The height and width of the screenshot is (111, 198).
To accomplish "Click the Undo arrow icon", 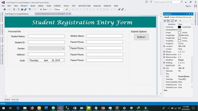I will coord(30,10).
